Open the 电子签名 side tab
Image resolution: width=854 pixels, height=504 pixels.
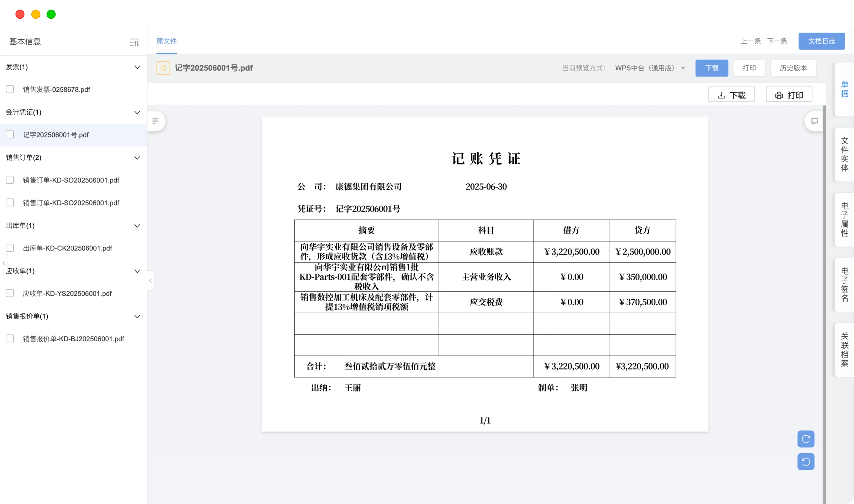click(844, 285)
